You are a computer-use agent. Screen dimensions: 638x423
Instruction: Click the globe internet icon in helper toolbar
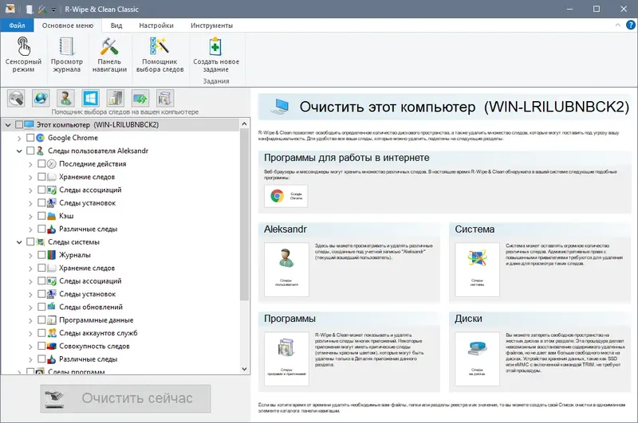(41, 98)
